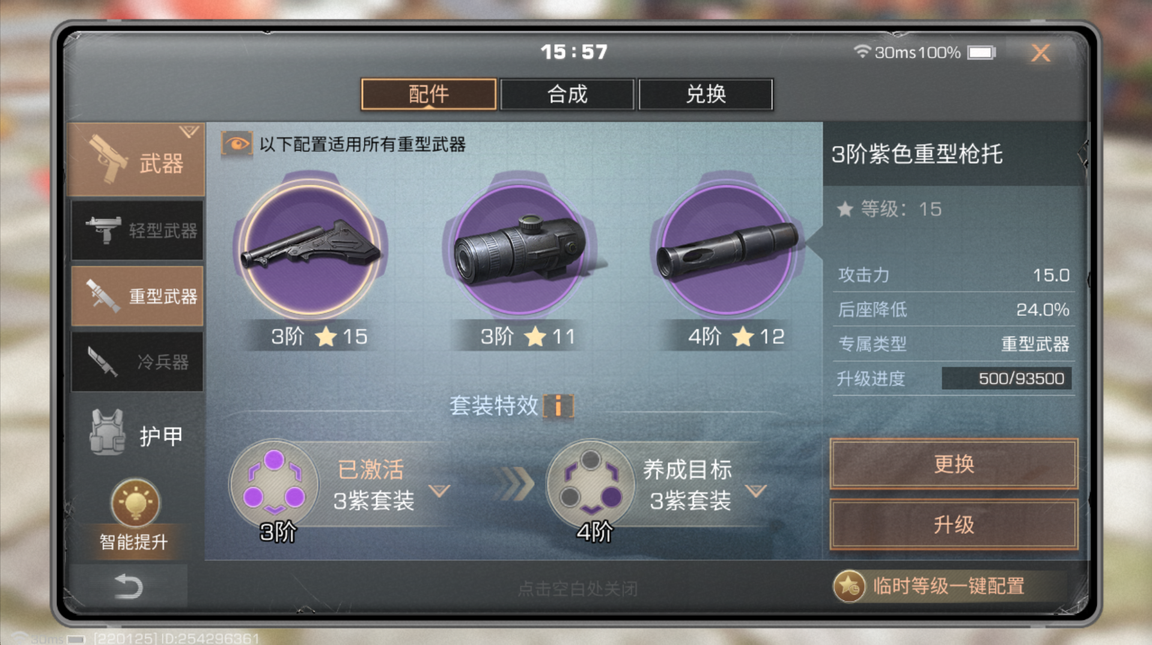Expand the 已激活 3紫套装 dropdown arrow
This screenshot has width=1152, height=645.
440,491
